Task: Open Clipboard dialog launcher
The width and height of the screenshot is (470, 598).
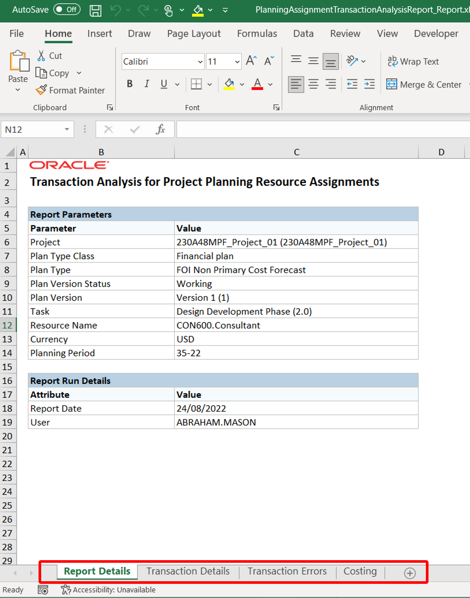Action: point(110,108)
